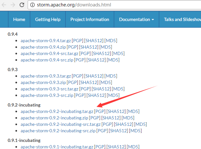Open PGP link for apache-storm-0.9.4.tar.gz
Image resolution: width=201 pixels, height=149 pixels.
click(78, 41)
